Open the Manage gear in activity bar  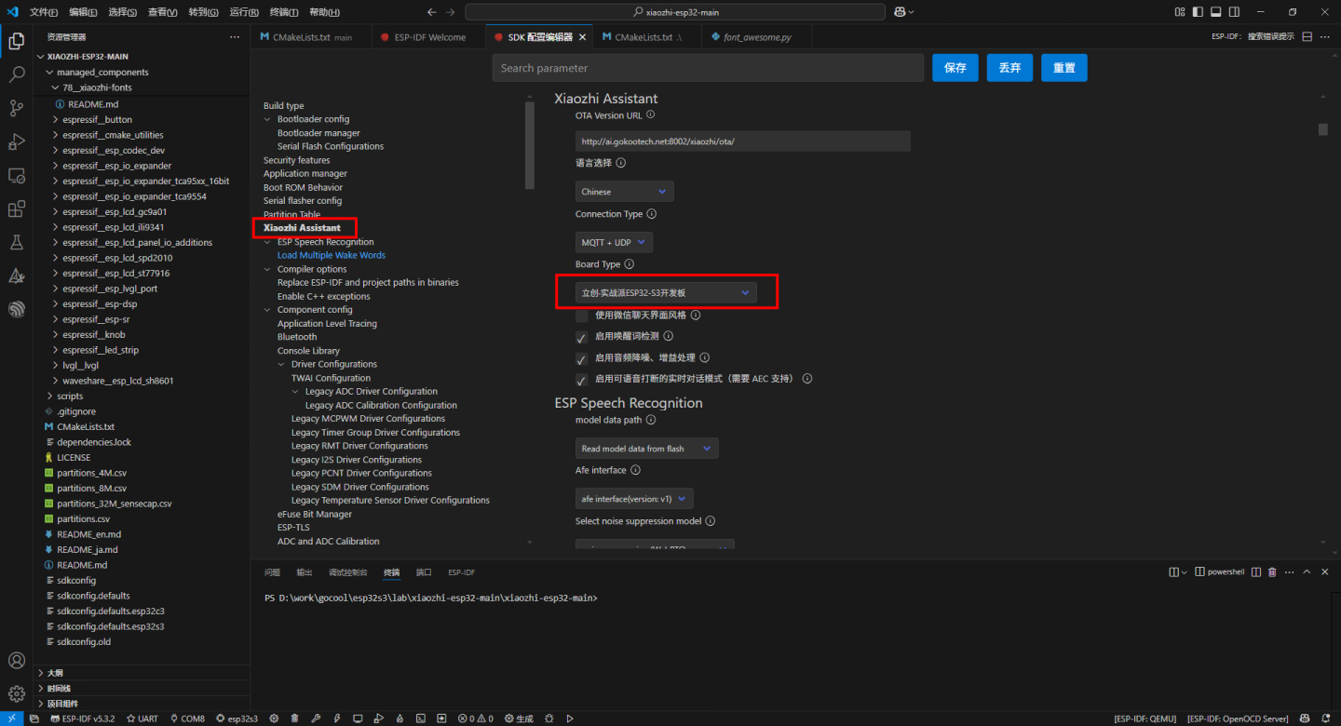pos(16,694)
